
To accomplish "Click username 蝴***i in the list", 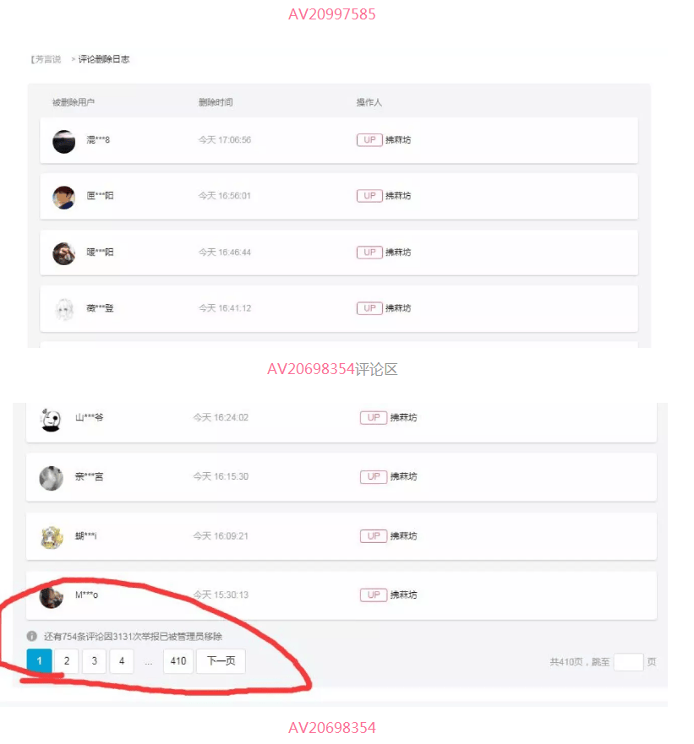I will (x=86, y=536).
